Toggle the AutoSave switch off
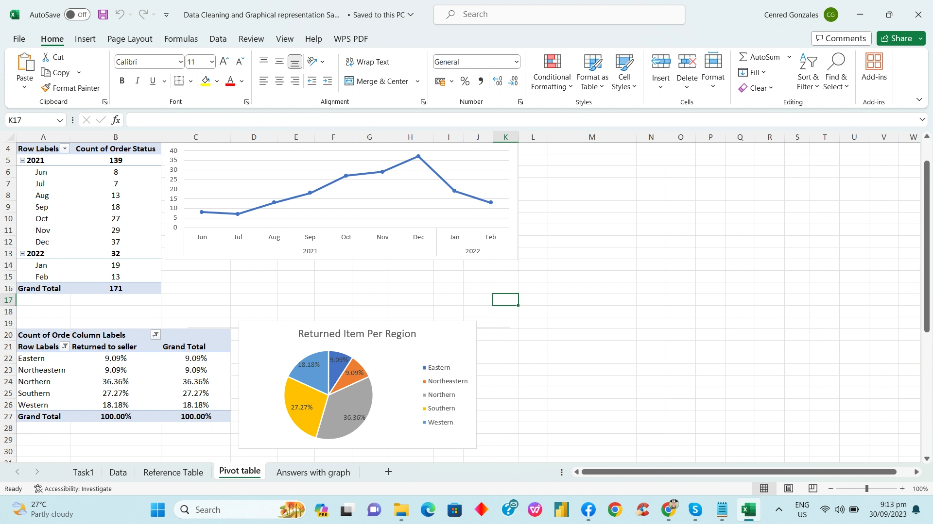This screenshot has width=933, height=524. pyautogui.click(x=77, y=15)
